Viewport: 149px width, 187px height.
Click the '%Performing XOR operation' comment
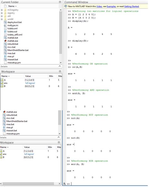pos(90,161)
